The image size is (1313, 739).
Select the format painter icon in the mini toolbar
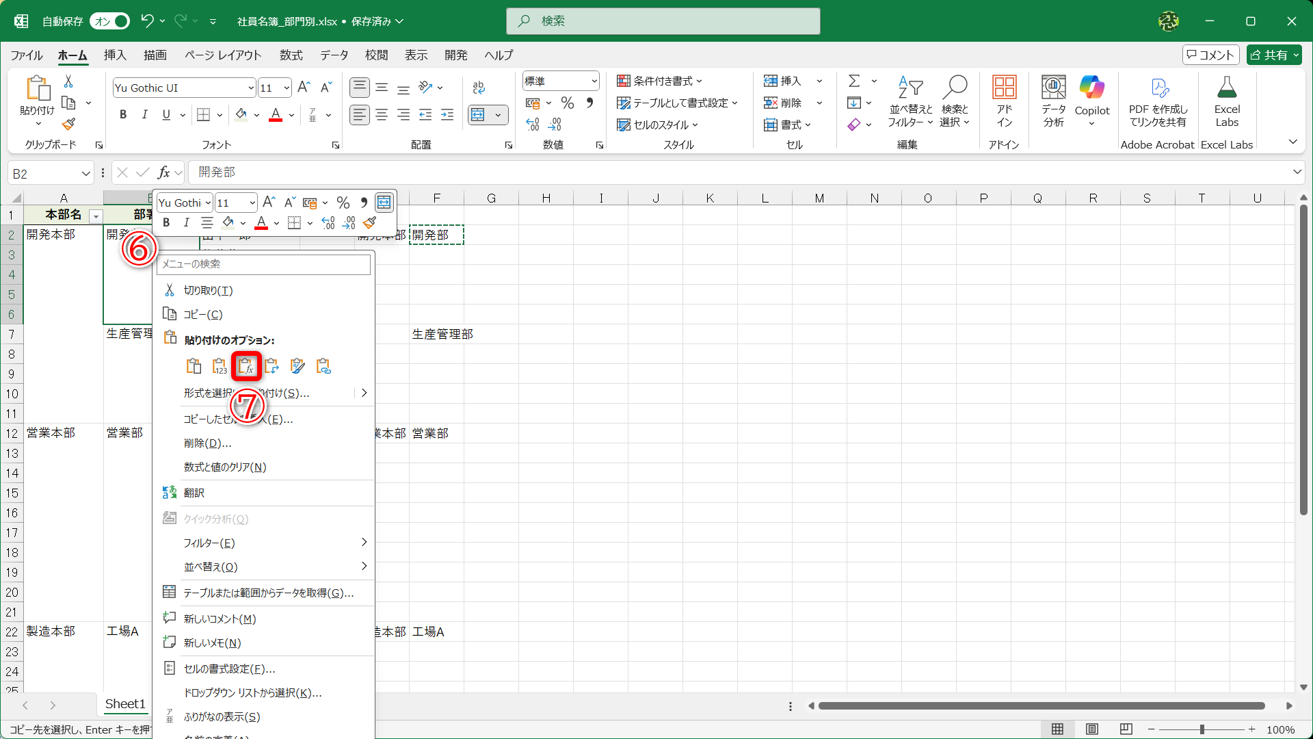370,222
